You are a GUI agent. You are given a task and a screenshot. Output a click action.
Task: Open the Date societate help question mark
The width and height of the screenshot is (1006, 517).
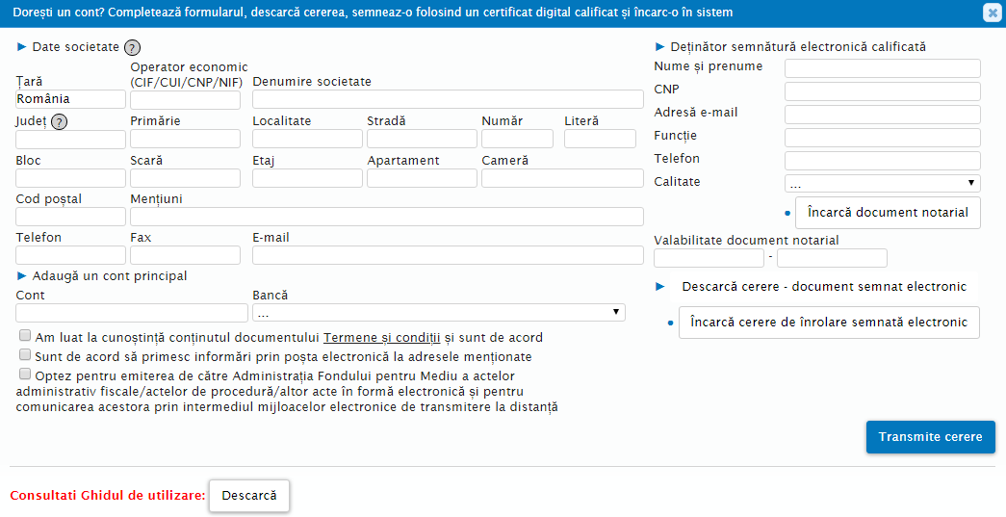(x=132, y=47)
